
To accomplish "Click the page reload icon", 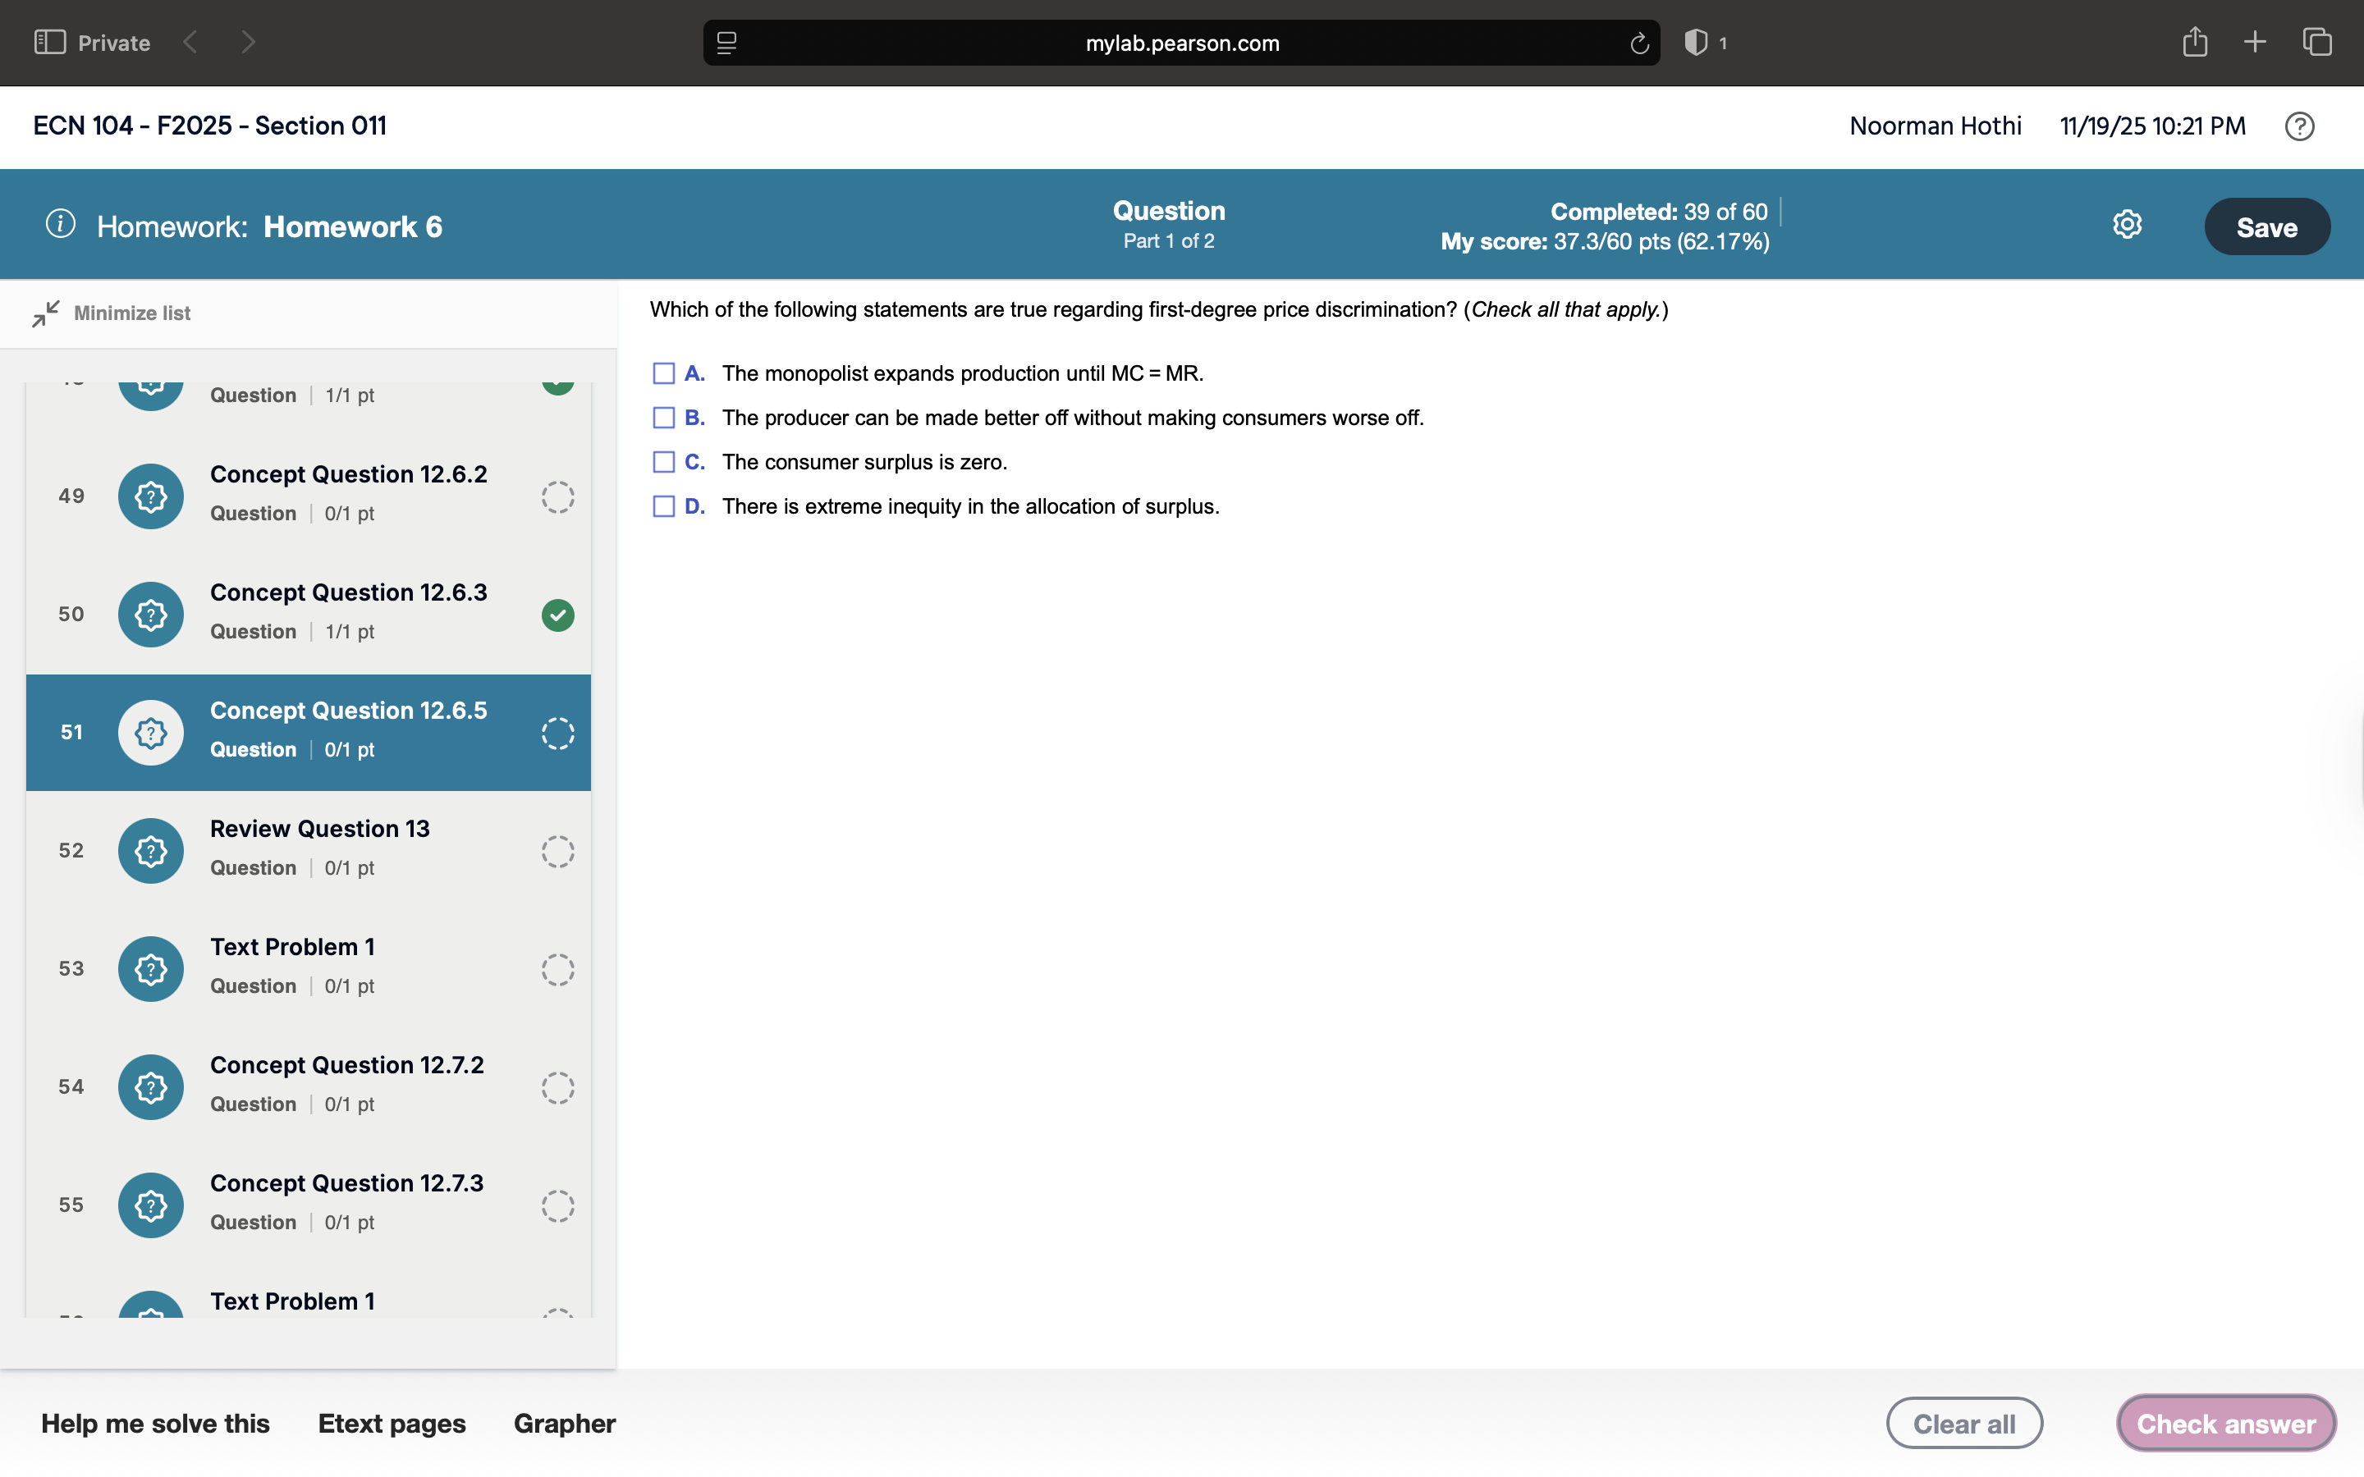I will [x=1638, y=43].
